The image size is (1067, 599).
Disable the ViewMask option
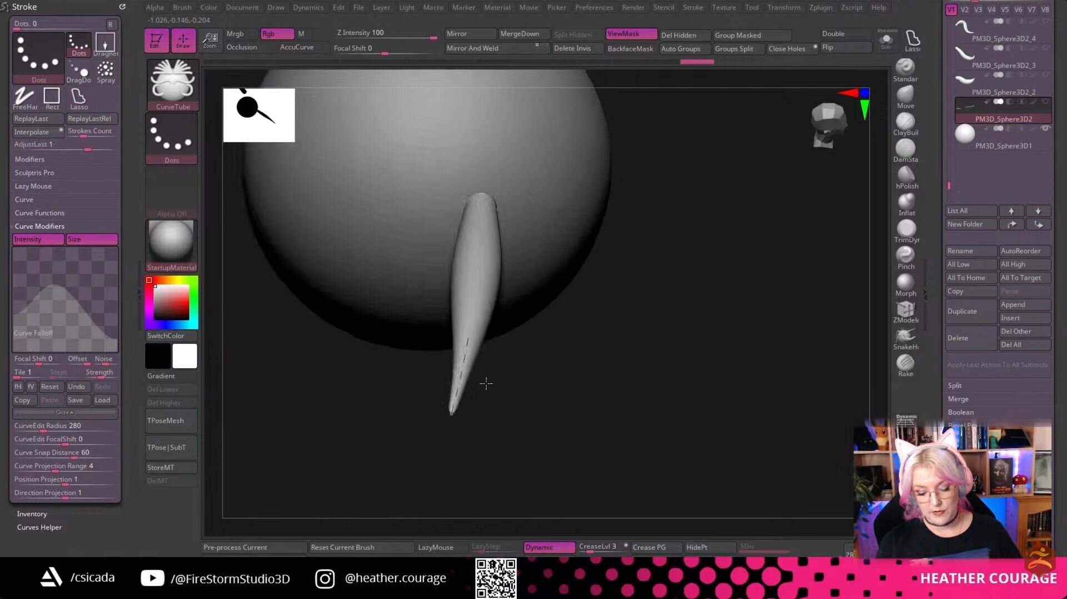(631, 34)
